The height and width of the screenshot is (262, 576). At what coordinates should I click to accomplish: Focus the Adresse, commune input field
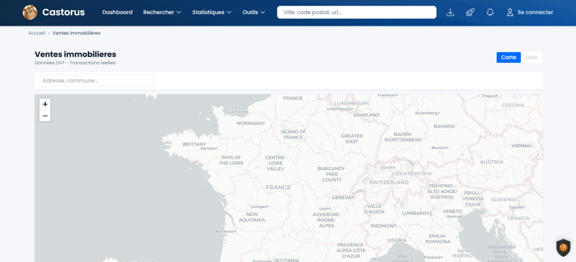[x=97, y=81]
